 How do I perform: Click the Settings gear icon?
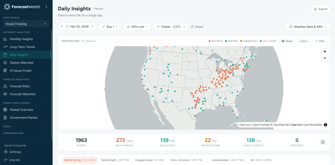pyautogui.click(x=6, y=152)
